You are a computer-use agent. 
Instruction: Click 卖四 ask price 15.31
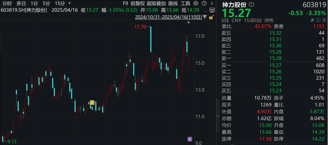click(x=275, y=39)
